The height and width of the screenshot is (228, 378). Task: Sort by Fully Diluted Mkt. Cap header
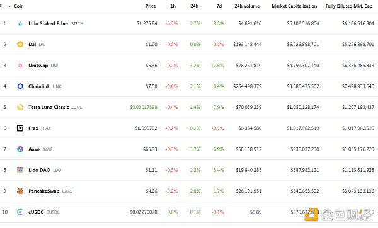coord(349,6)
